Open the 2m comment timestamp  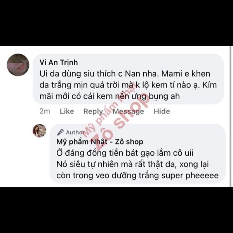pos(45,111)
